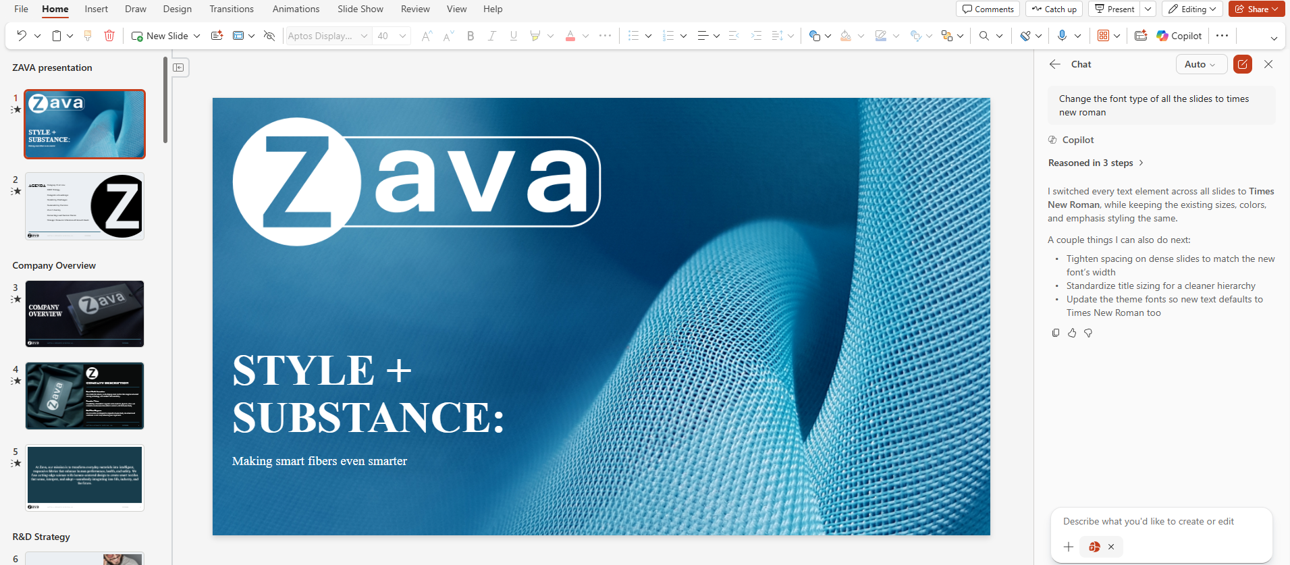Select slide 2 Agenda thumbnail
This screenshot has height=565, width=1290.
(x=85, y=206)
